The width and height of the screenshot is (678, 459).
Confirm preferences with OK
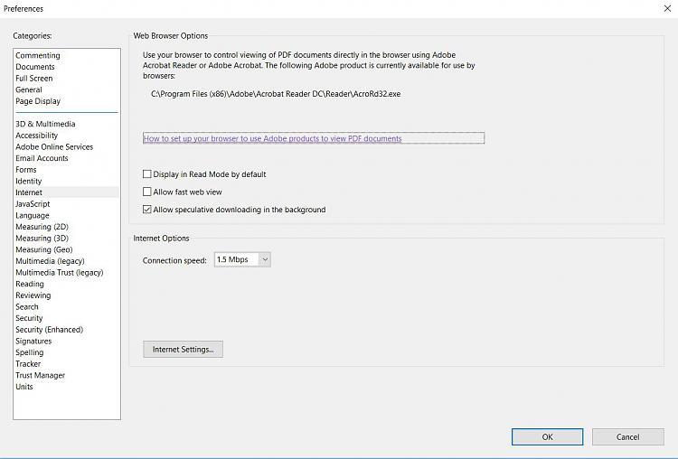coord(548,437)
